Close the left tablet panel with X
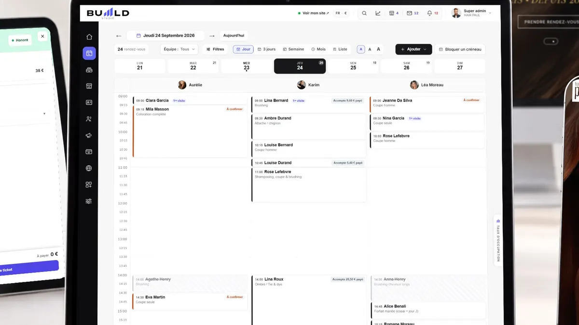The width and height of the screenshot is (579, 325). pos(42,36)
